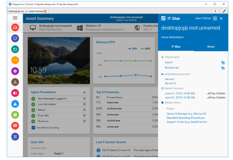Add a new agent procedure with plus
This screenshot has height=160, width=233.
click(84, 92)
